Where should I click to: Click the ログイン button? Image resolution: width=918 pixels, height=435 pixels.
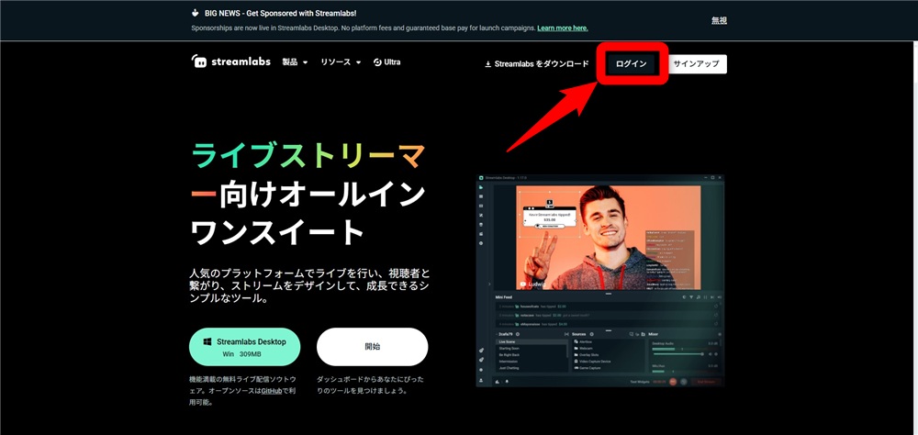[x=632, y=64]
